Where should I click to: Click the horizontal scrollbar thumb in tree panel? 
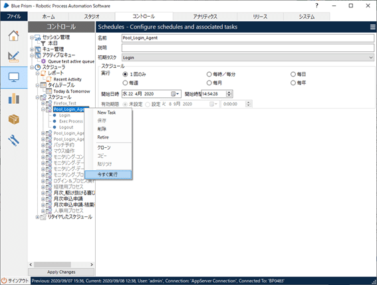click(x=52, y=264)
